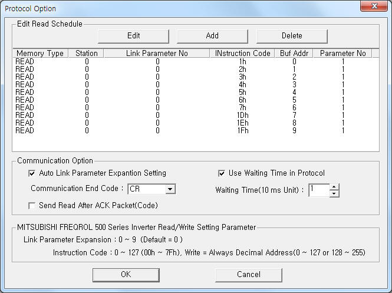Image resolution: width=392 pixels, height=293 pixels.
Task: Click into the Waiting Time field
Action: point(319,190)
